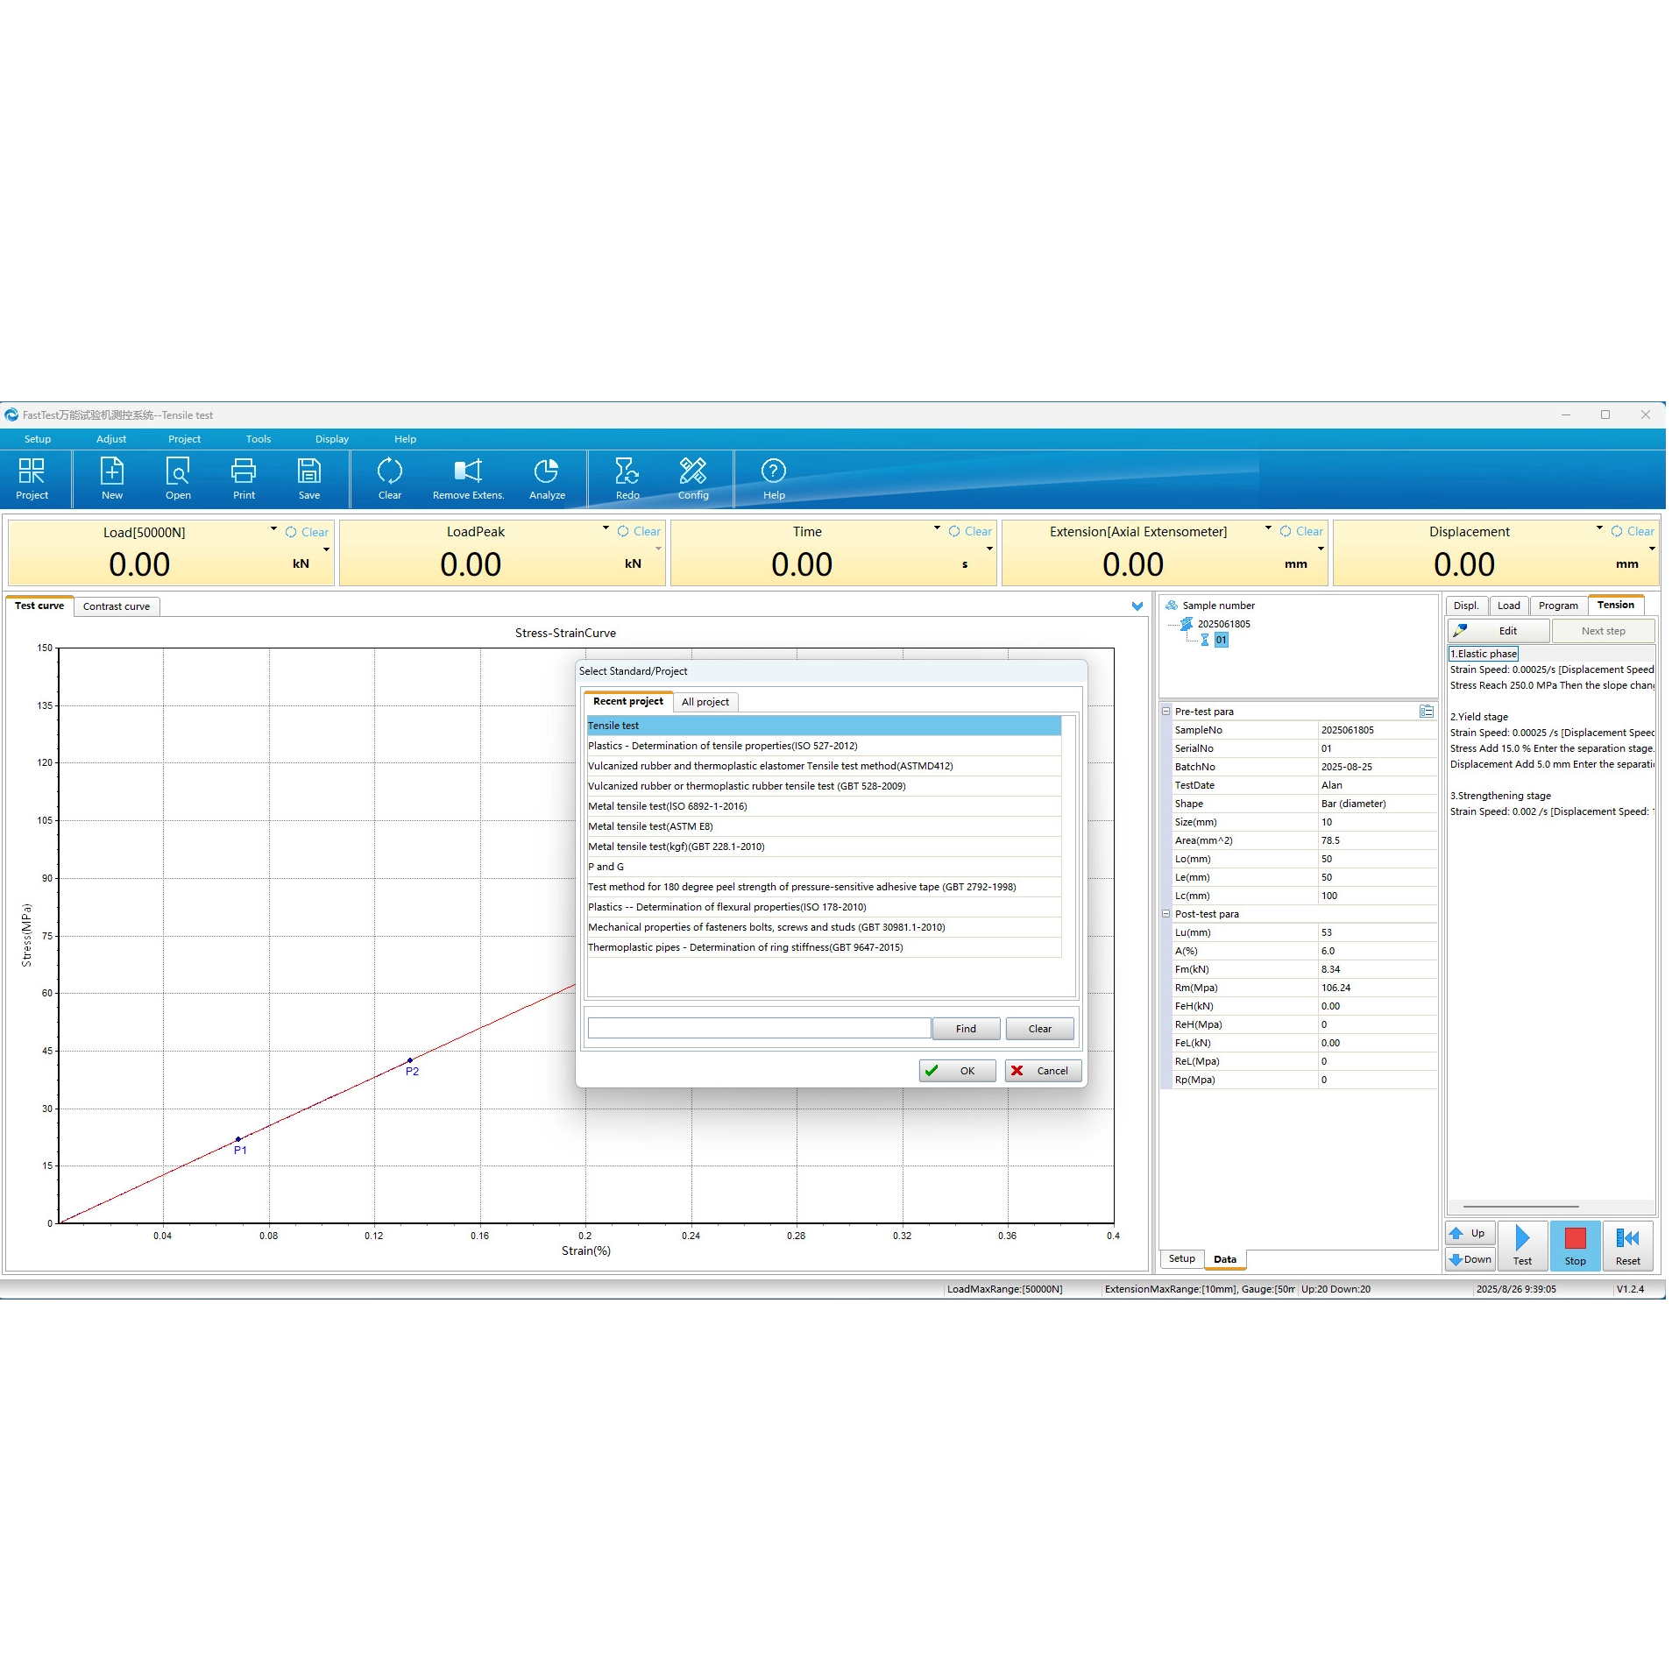Click the Find button
This screenshot has width=1672, height=1672.
point(966,1029)
